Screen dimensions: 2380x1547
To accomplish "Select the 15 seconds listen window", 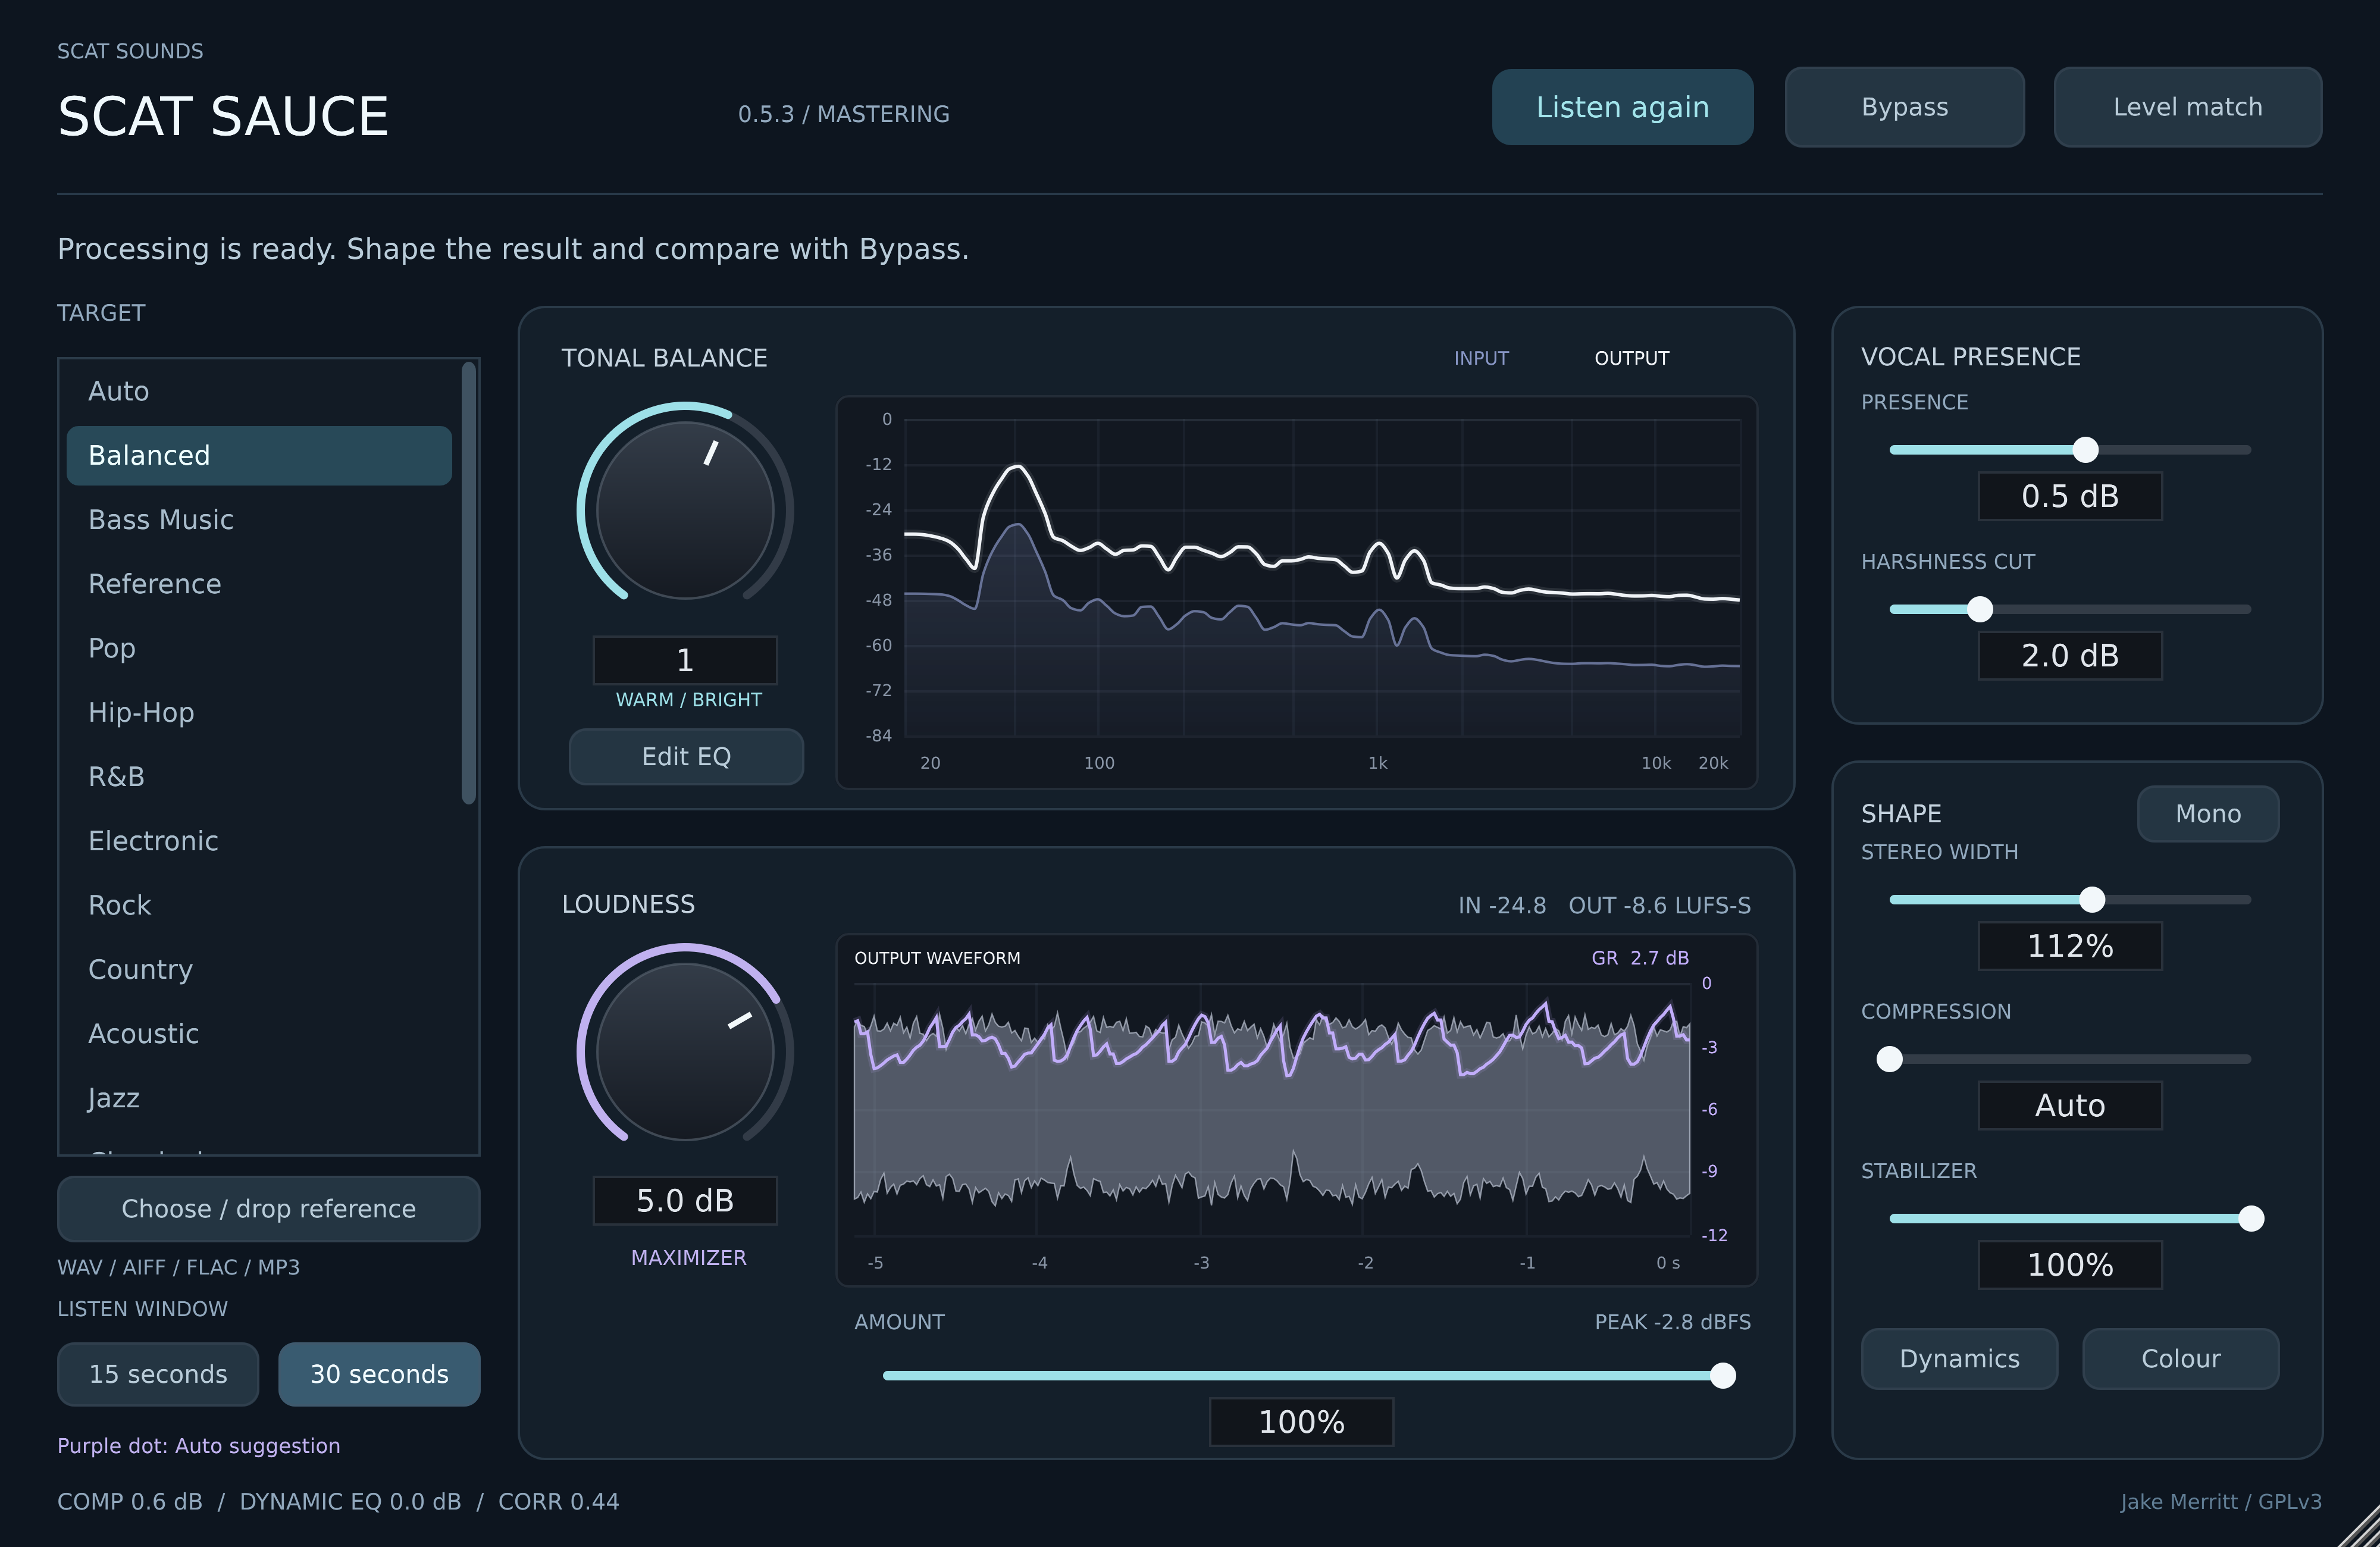I will (158, 1374).
